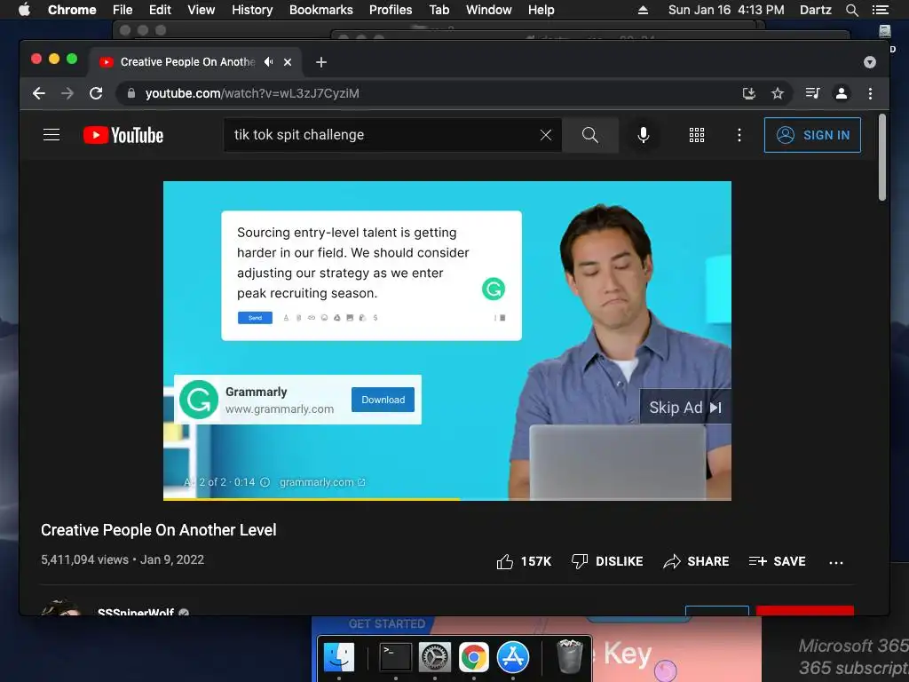Image resolution: width=909 pixels, height=682 pixels.
Task: Open the YouTube hamburger guide menu
Action: pyautogui.click(x=51, y=135)
